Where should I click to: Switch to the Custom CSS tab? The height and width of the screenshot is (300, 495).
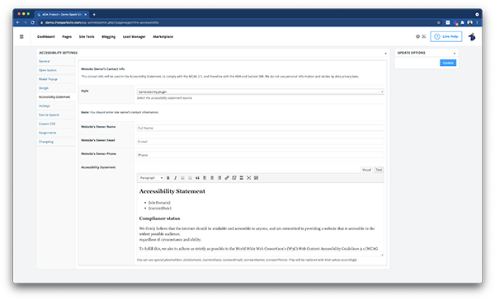47,124
